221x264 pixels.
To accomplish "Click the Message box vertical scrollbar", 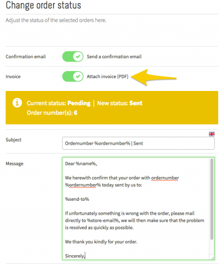I will pos(212,199).
